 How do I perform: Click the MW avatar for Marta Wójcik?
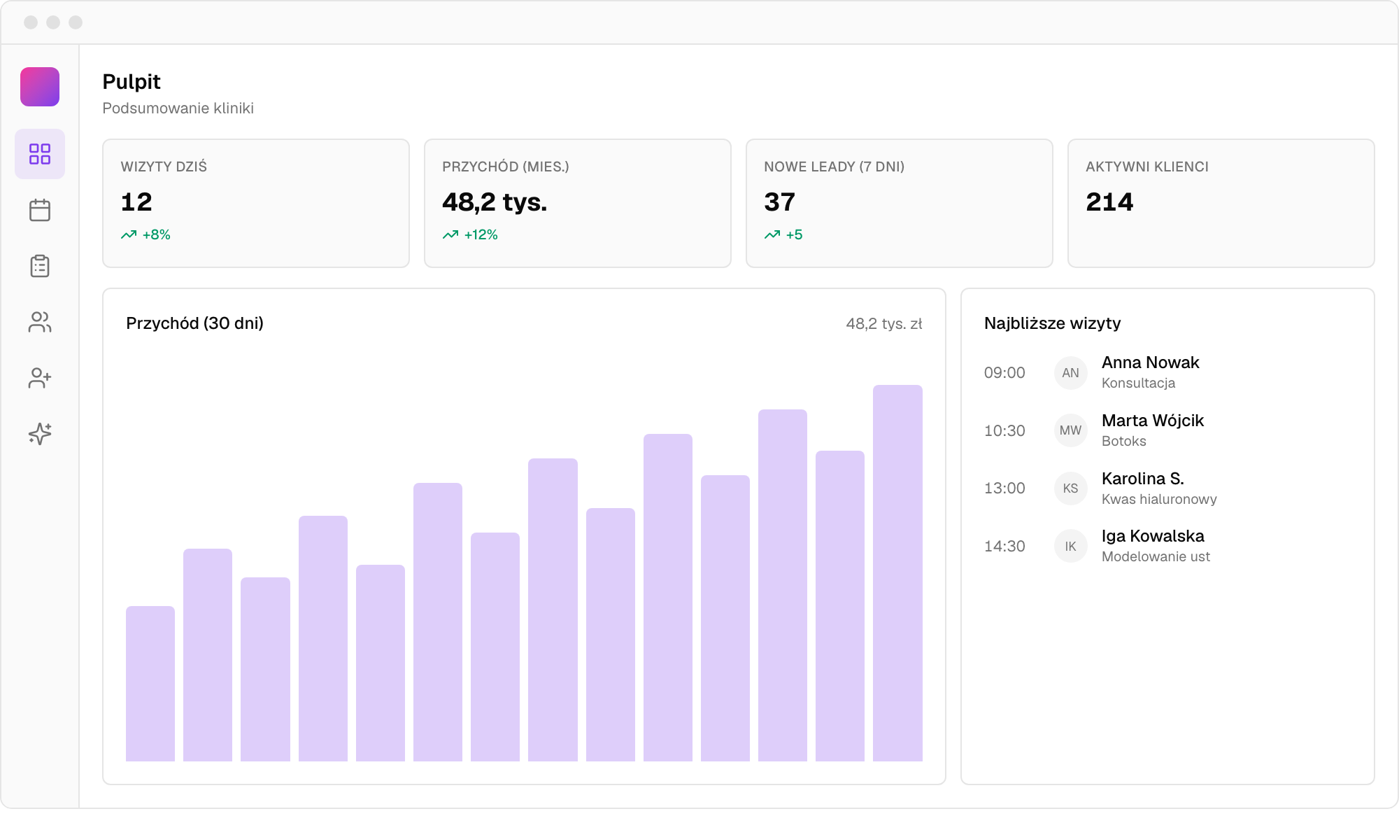pos(1070,430)
